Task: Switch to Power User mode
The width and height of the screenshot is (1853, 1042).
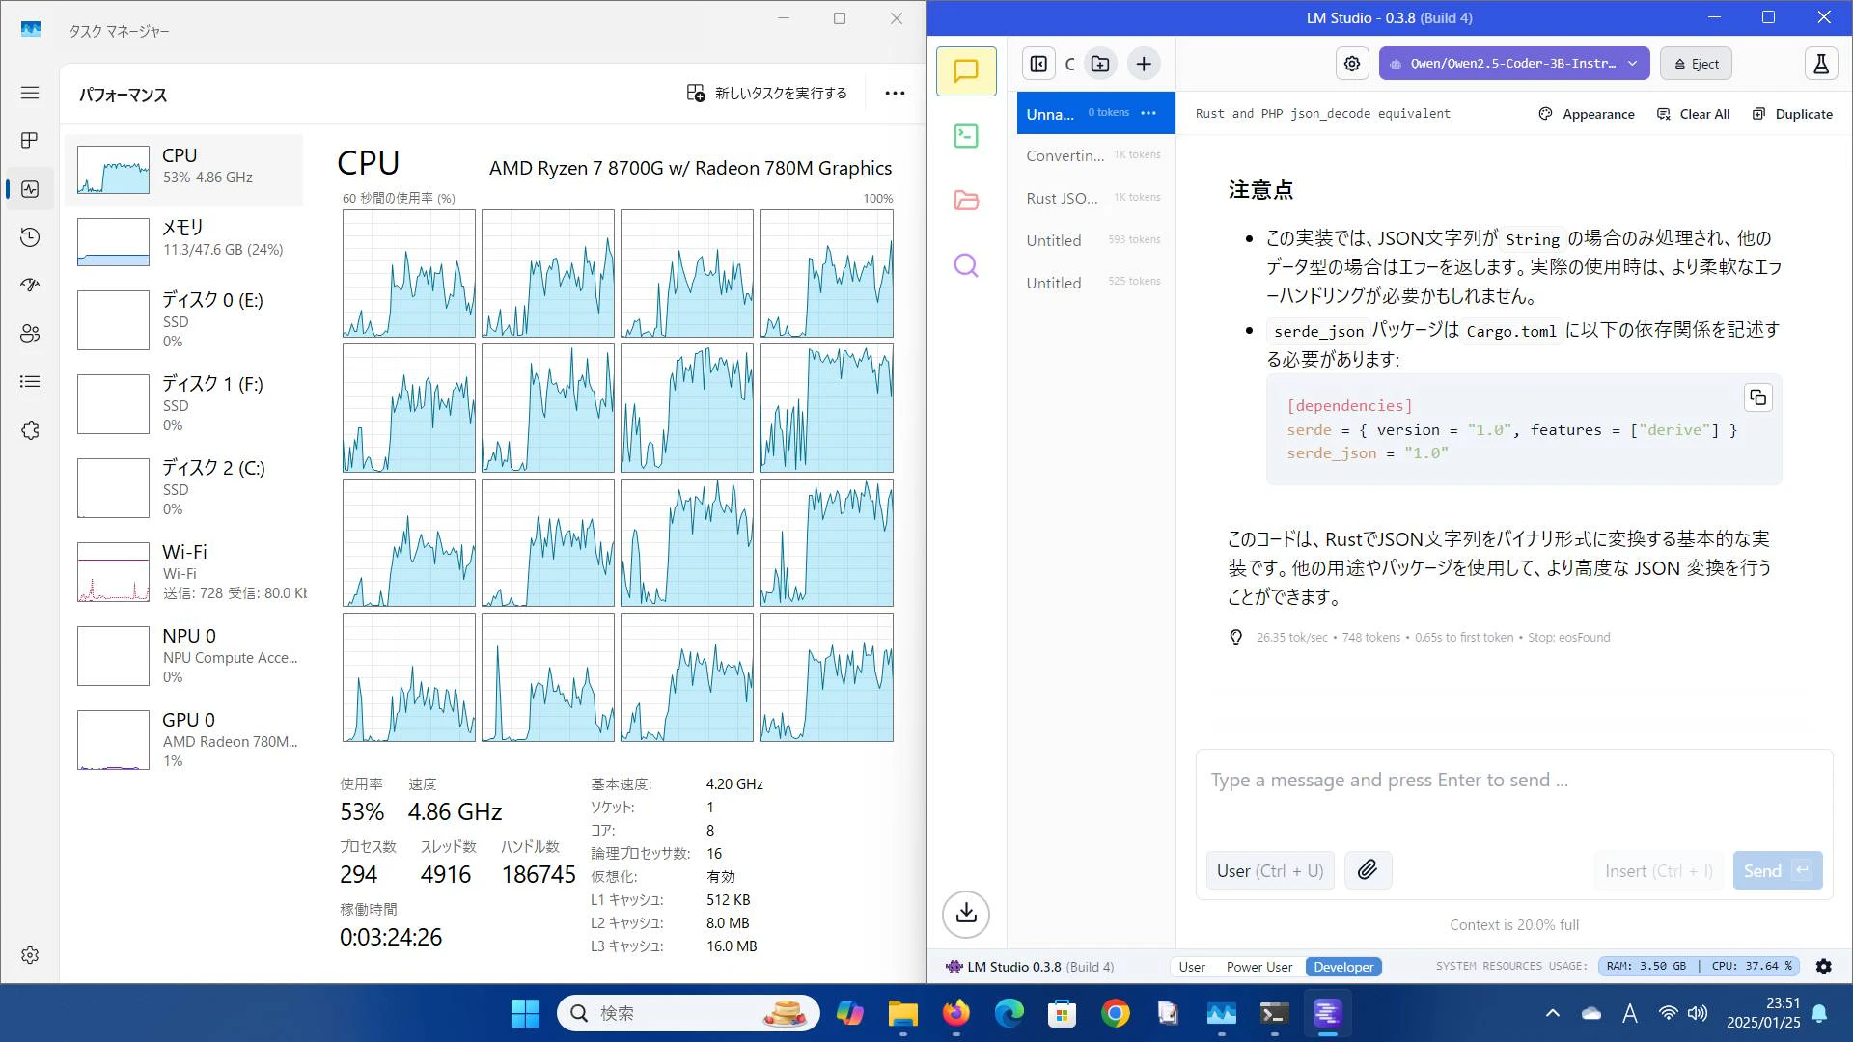Action: coord(1259,967)
